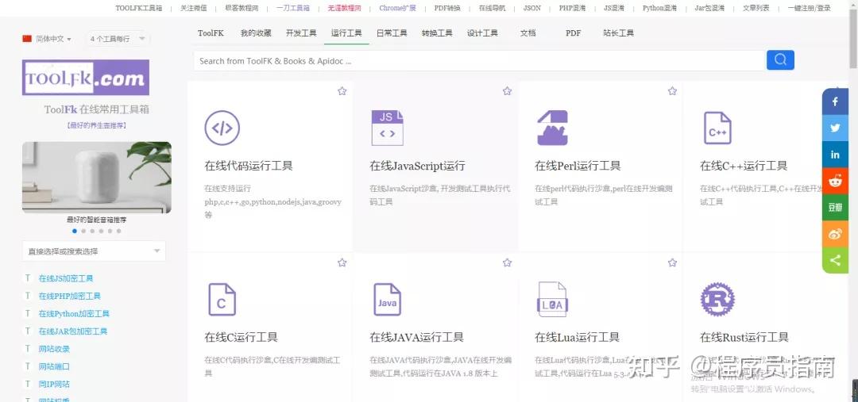Open the JavaScript run tool icon

click(x=388, y=128)
